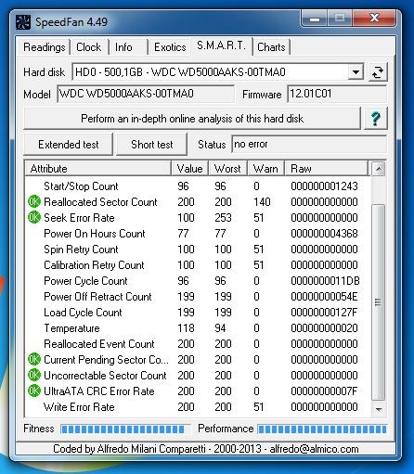This screenshot has width=414, height=474.
Task: Select the Power Cycle Count row
Action: (x=197, y=281)
